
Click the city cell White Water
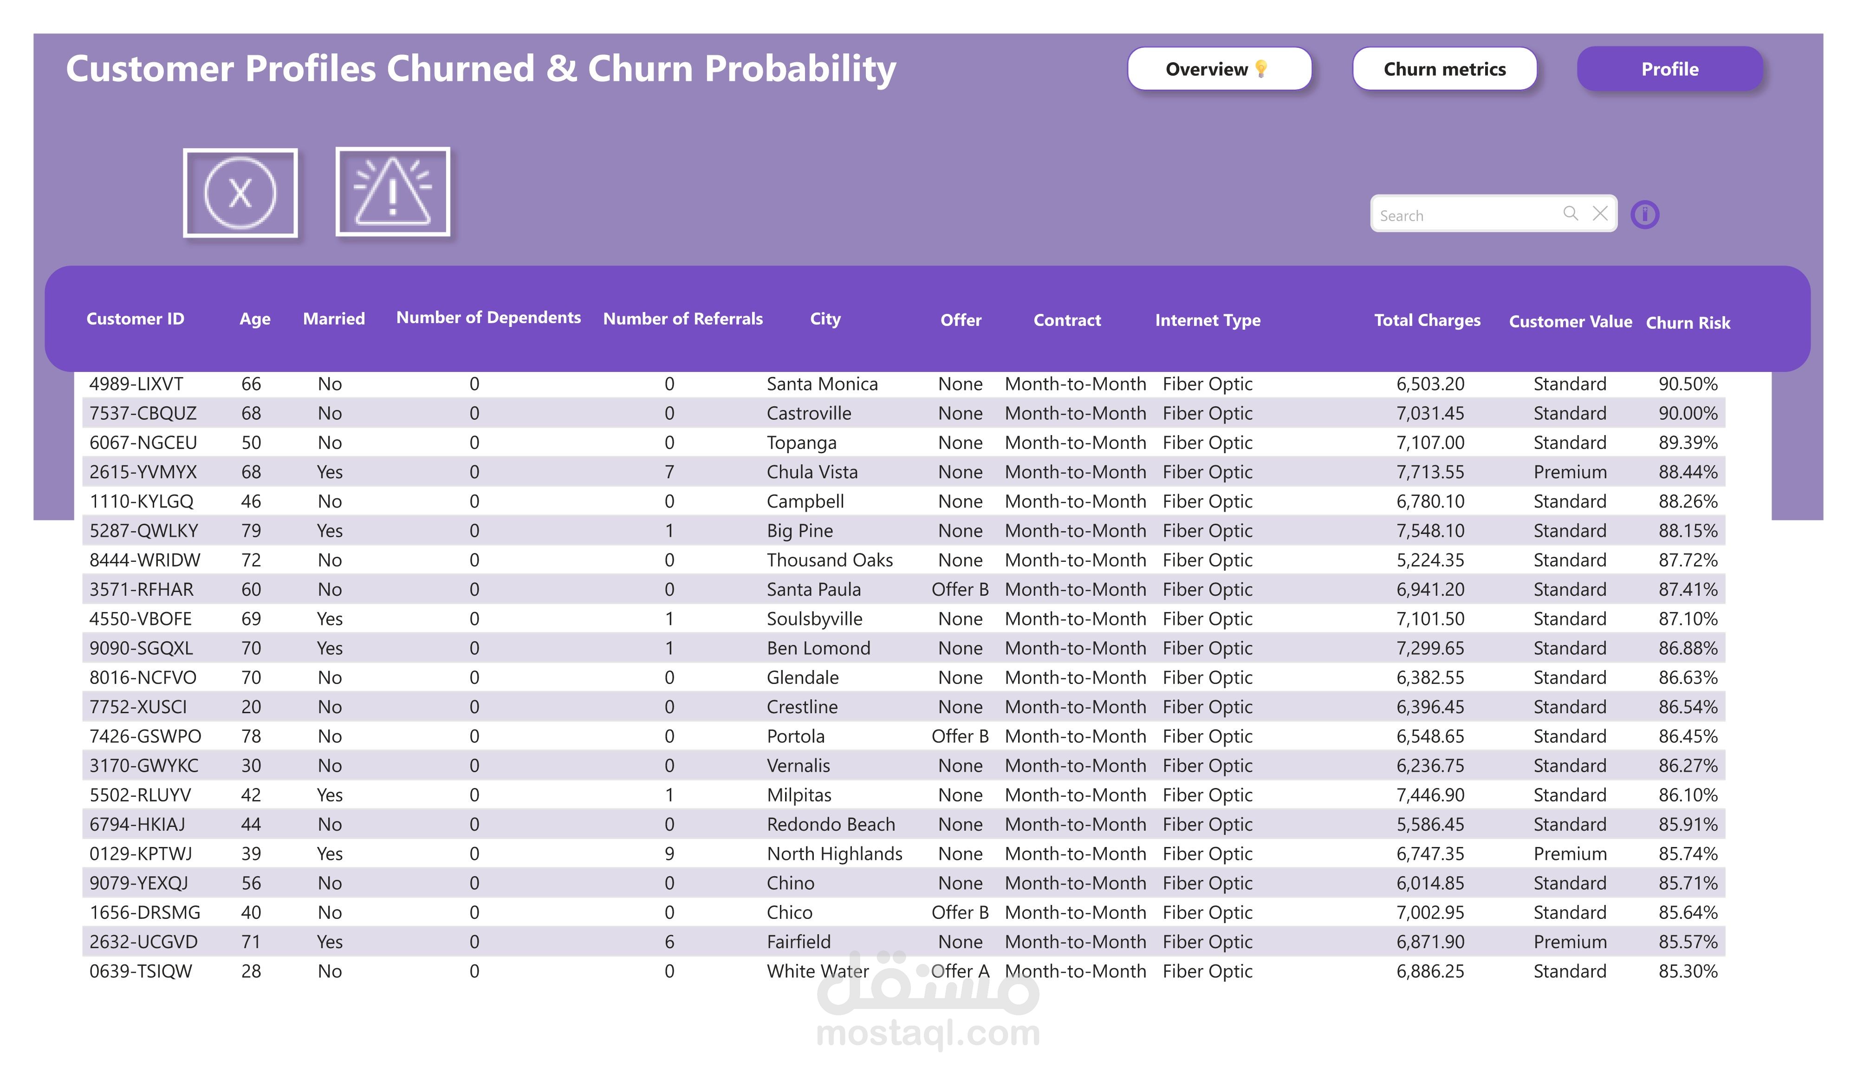click(818, 971)
